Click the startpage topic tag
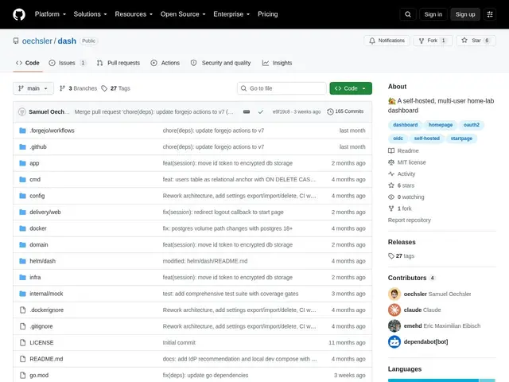The height and width of the screenshot is (382, 509). tap(461, 138)
